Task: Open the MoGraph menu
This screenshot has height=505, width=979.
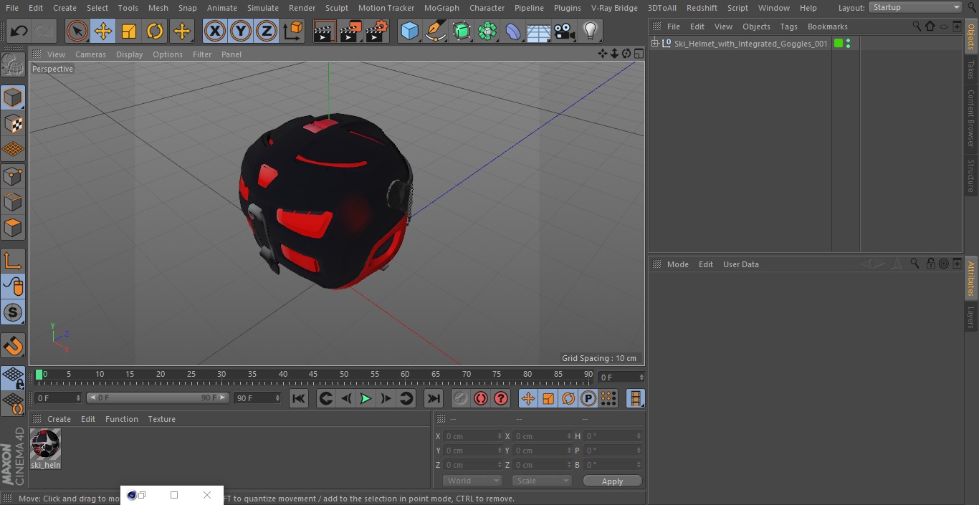Action: 441,8
